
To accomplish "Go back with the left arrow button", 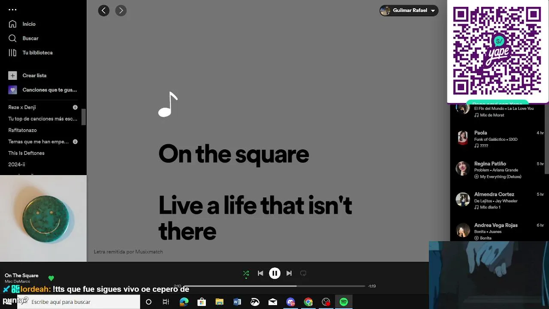I will point(104,10).
